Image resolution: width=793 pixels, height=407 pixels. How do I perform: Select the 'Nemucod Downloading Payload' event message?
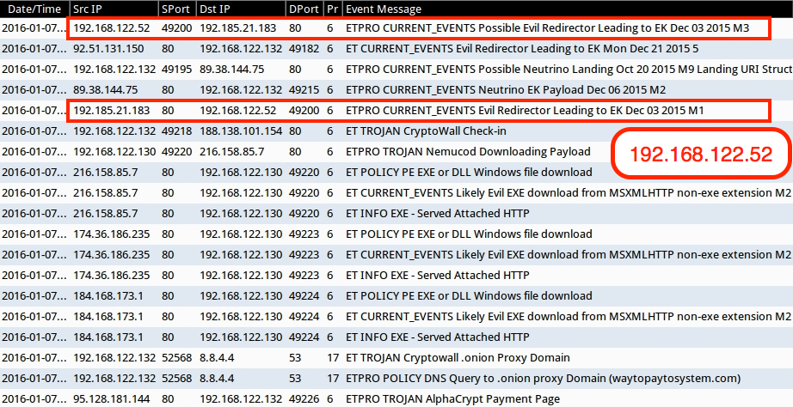pyautogui.click(x=468, y=151)
